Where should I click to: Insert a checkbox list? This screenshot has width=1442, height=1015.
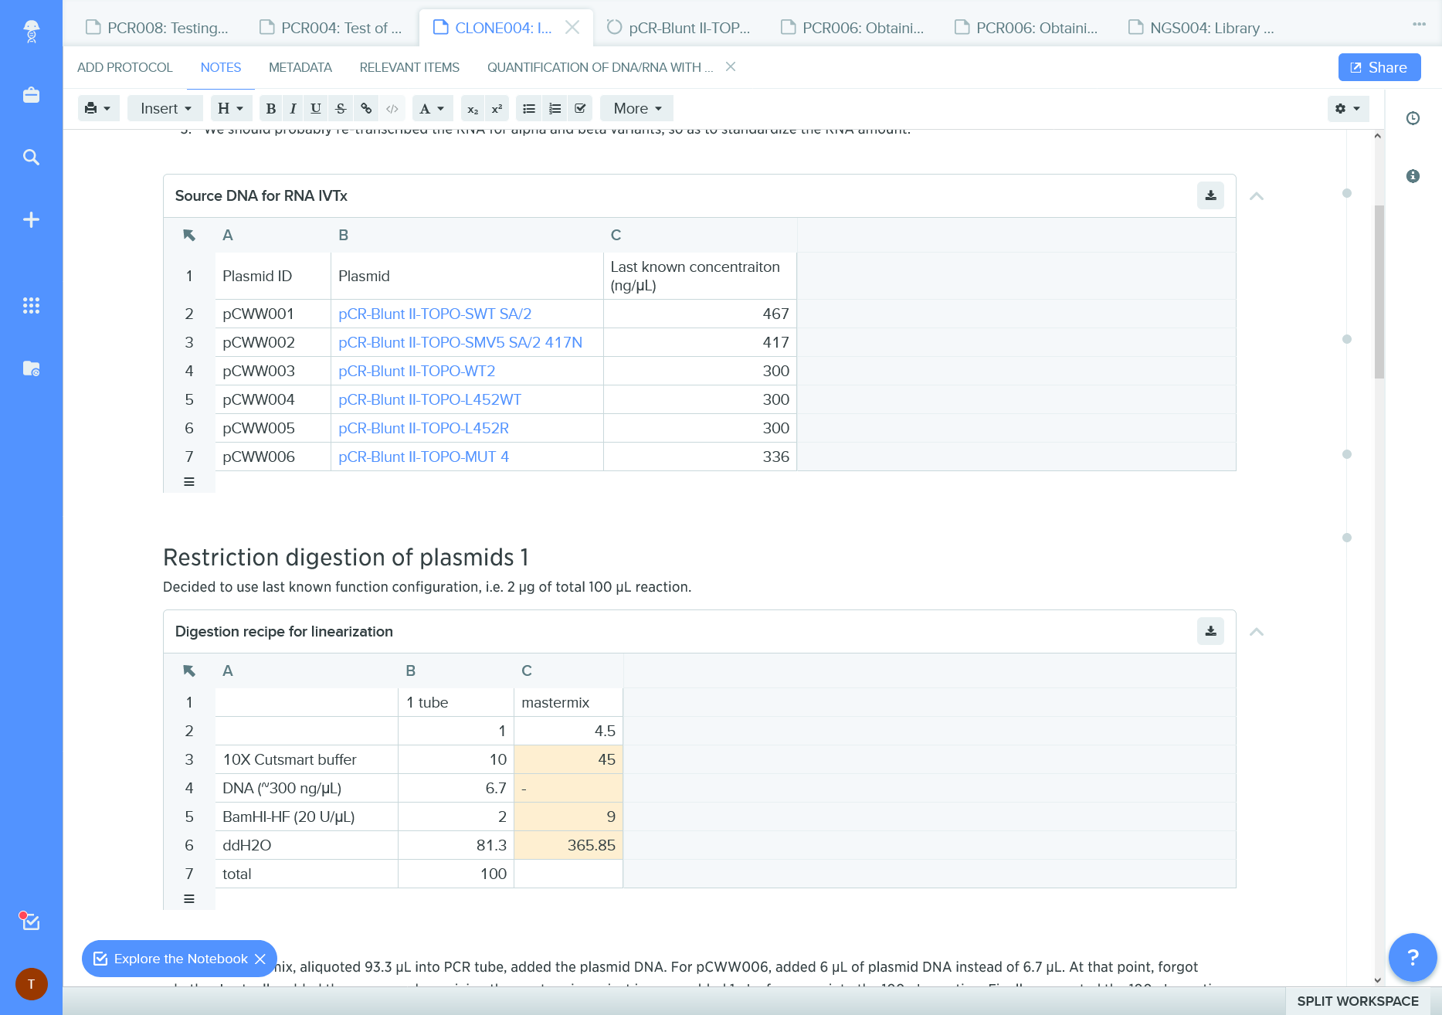pos(580,109)
